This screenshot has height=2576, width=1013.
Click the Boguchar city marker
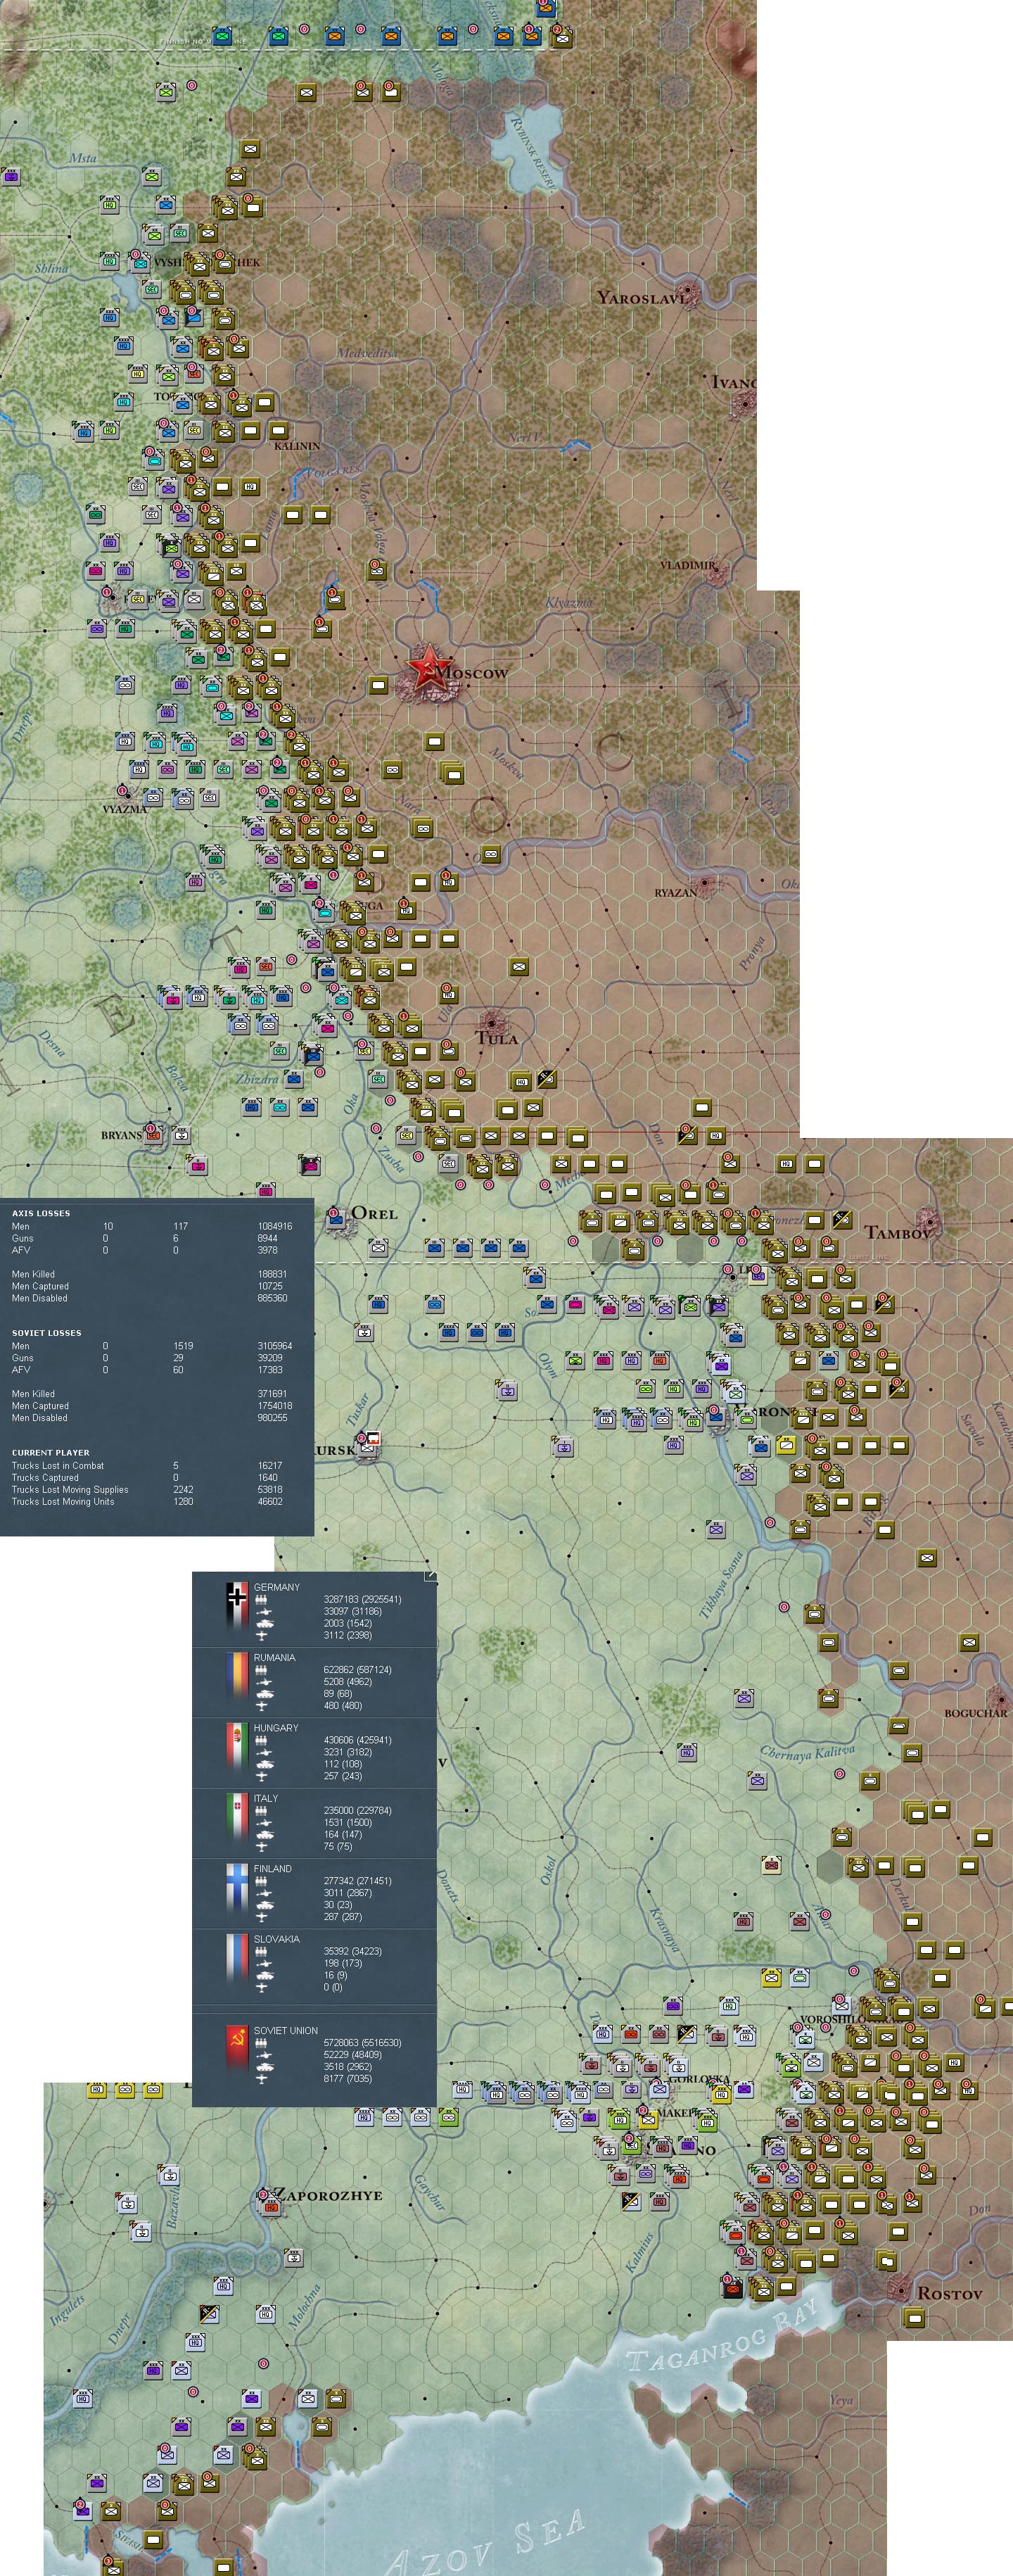point(1001,1698)
